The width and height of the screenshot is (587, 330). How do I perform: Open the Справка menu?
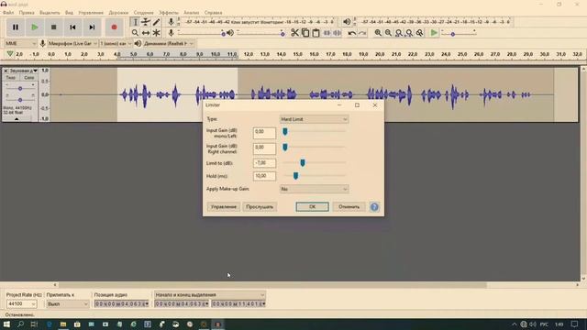[214, 12]
